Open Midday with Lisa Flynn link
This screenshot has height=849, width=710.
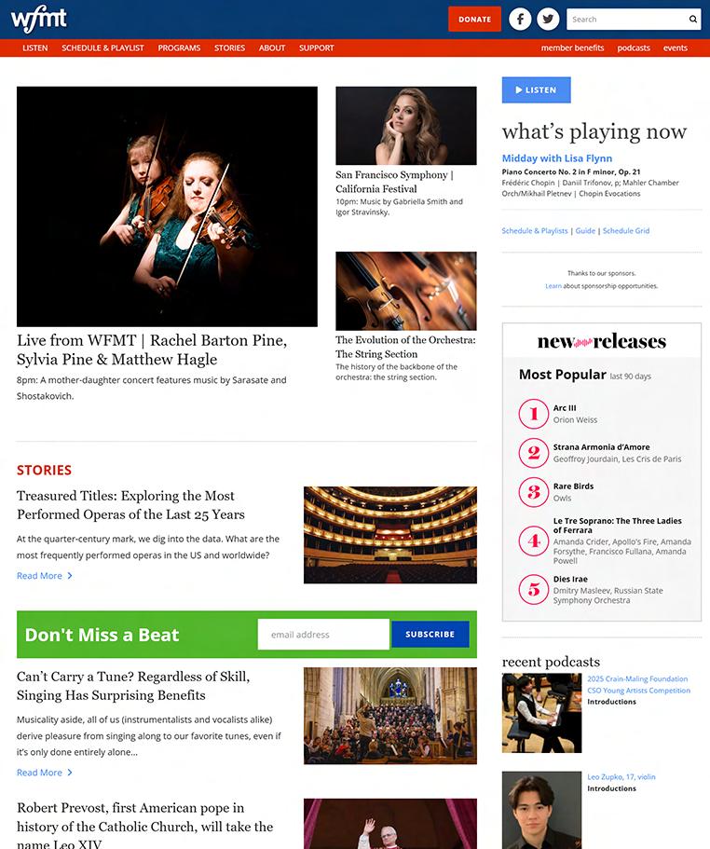[x=557, y=158]
